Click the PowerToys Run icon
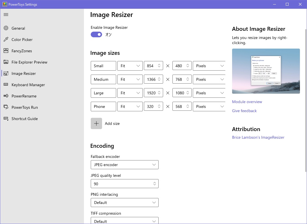This screenshot has height=224, width=307. [6, 107]
